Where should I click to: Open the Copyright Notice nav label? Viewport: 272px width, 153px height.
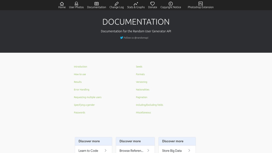coord(171,7)
